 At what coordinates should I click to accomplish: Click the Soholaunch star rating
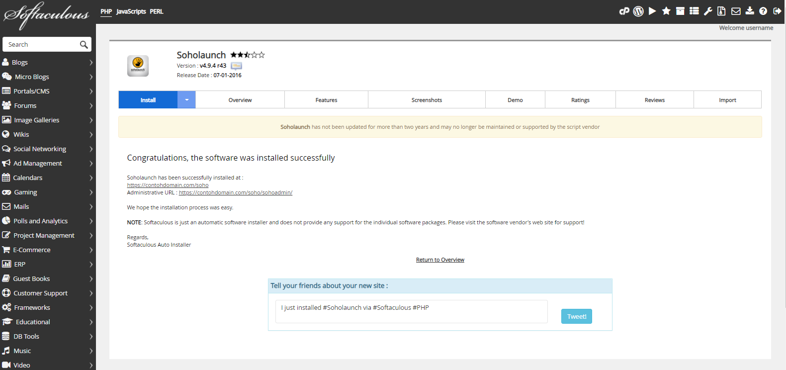coord(247,55)
